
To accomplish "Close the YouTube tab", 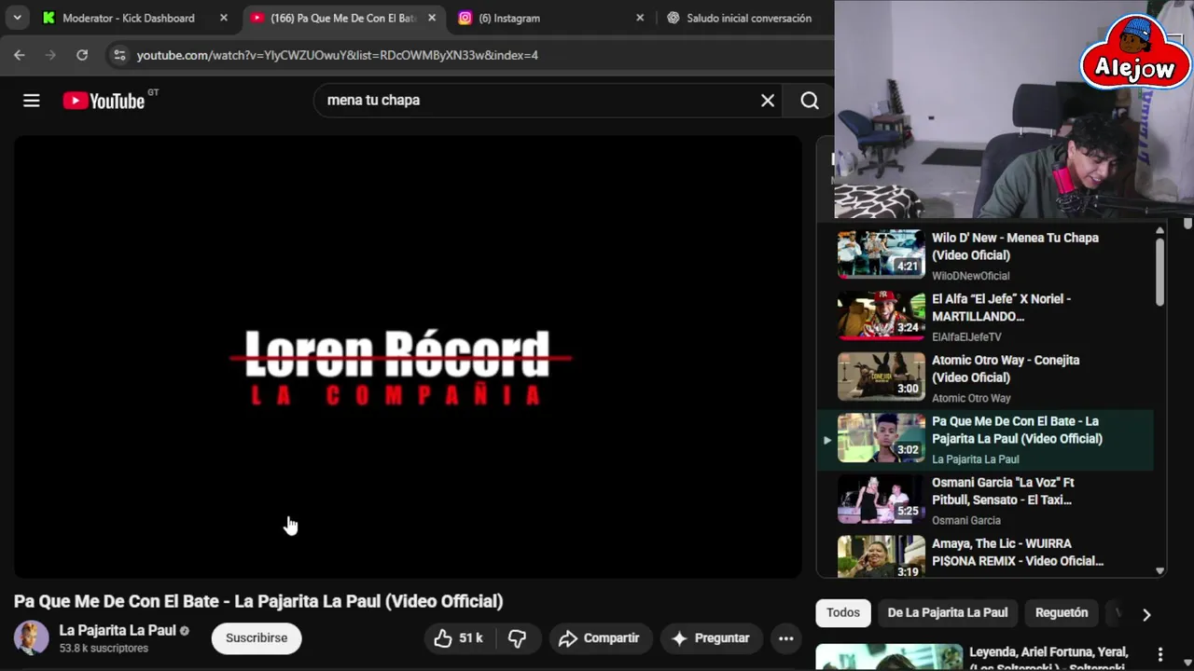I will tap(432, 18).
